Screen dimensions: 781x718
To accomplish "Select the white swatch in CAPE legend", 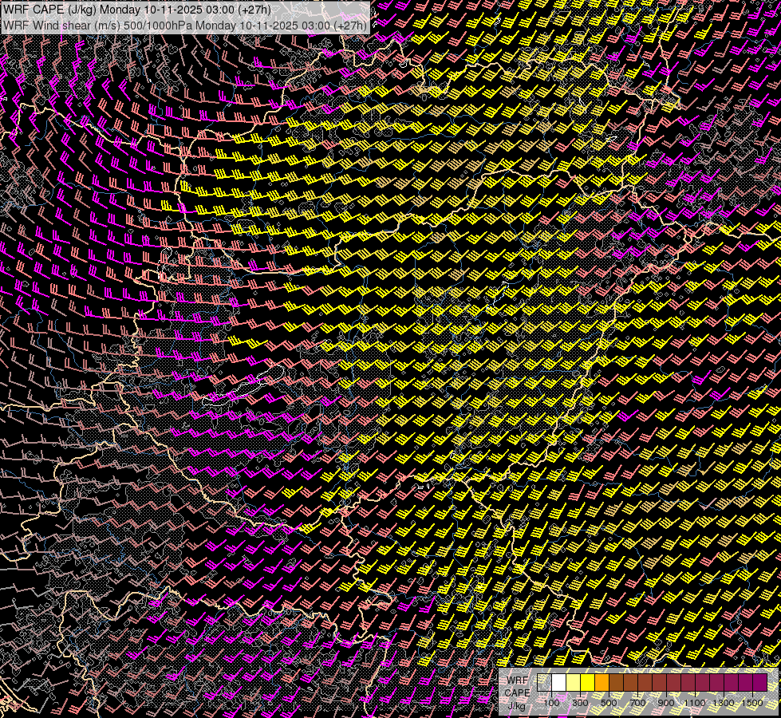I will click(x=559, y=682).
